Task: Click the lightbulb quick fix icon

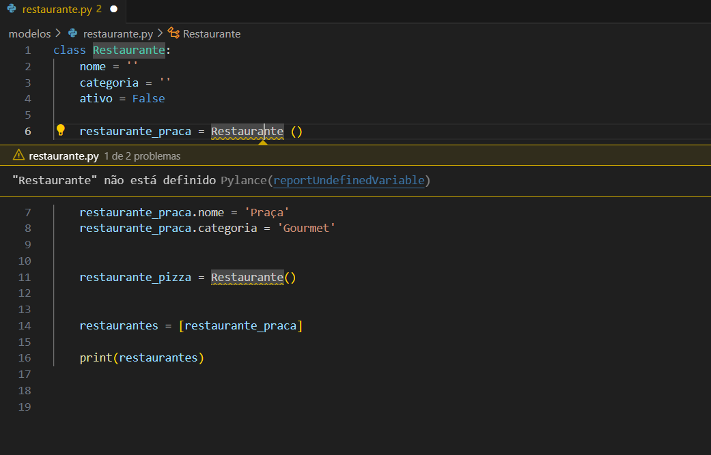Action: click(x=60, y=130)
